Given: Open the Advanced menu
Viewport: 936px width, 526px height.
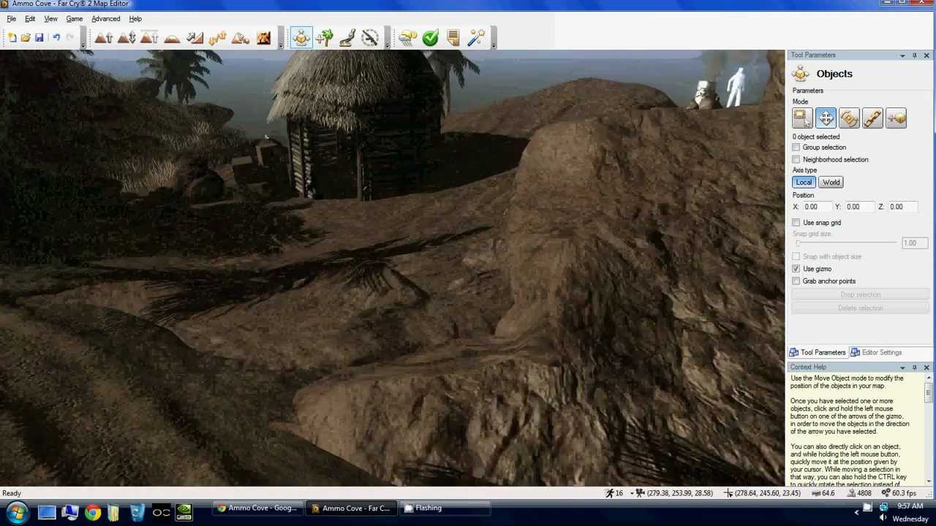Looking at the screenshot, I should (x=105, y=18).
